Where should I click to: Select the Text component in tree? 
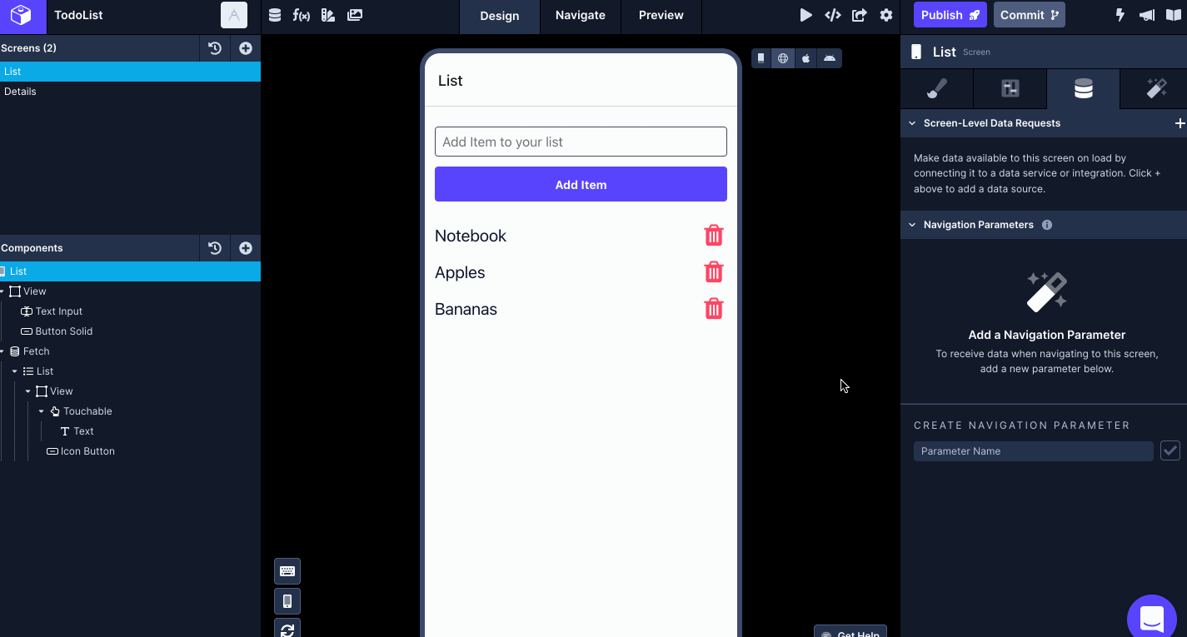tap(83, 431)
